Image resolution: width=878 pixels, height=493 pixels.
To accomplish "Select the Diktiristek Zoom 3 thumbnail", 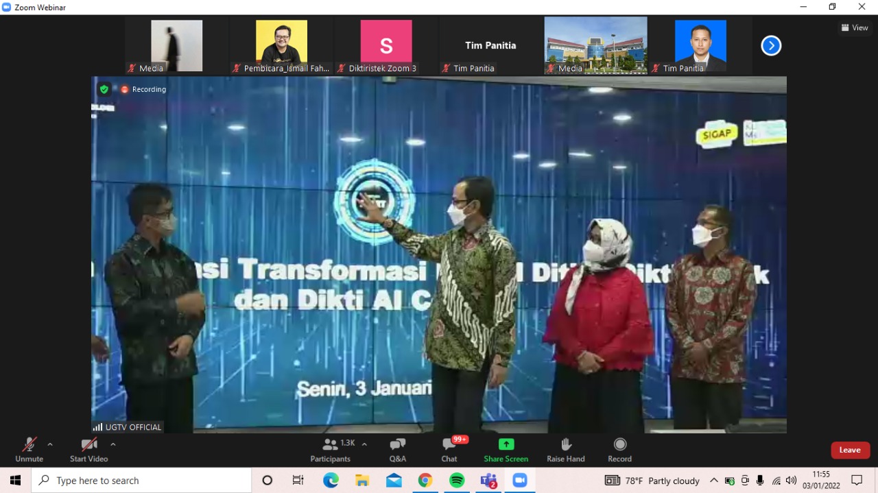I will pos(385,41).
